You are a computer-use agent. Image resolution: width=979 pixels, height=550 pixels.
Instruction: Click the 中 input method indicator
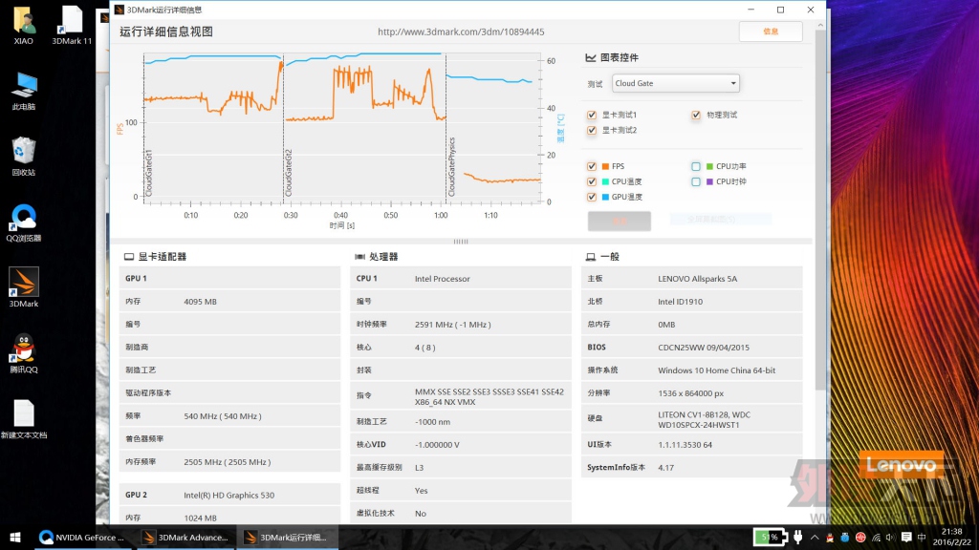tap(922, 538)
